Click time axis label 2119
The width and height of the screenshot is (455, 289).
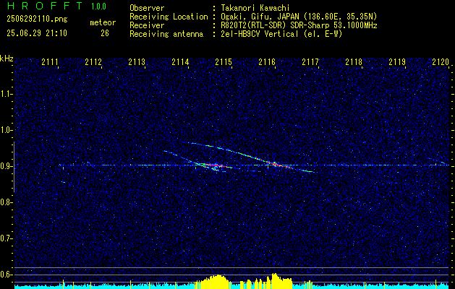coord(397,62)
